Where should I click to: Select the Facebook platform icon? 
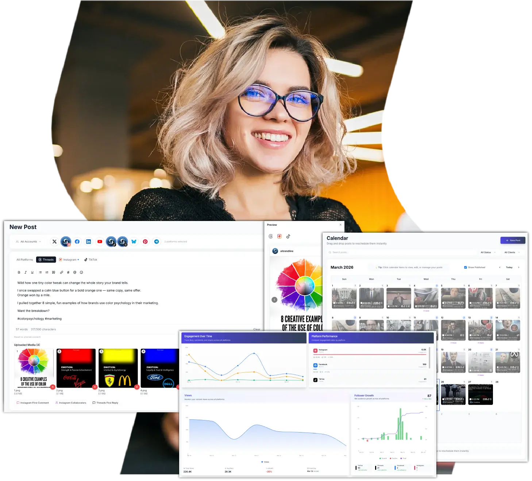pos(77,241)
